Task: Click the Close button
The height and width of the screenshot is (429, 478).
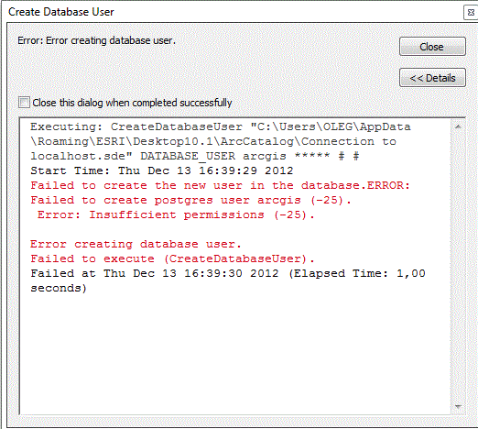Action: coord(432,47)
